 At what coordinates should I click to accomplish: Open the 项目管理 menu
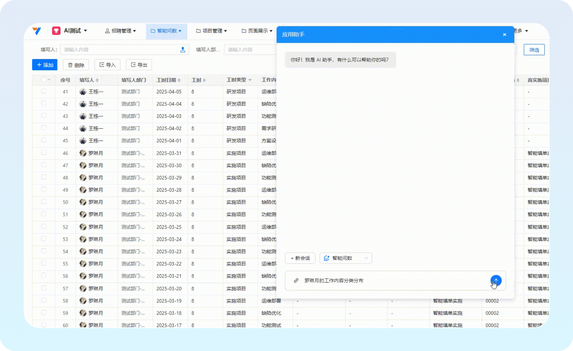pyautogui.click(x=212, y=31)
